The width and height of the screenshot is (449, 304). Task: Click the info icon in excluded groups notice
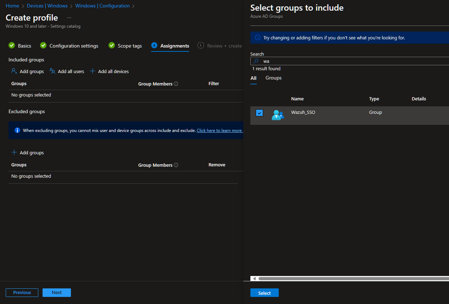point(17,130)
